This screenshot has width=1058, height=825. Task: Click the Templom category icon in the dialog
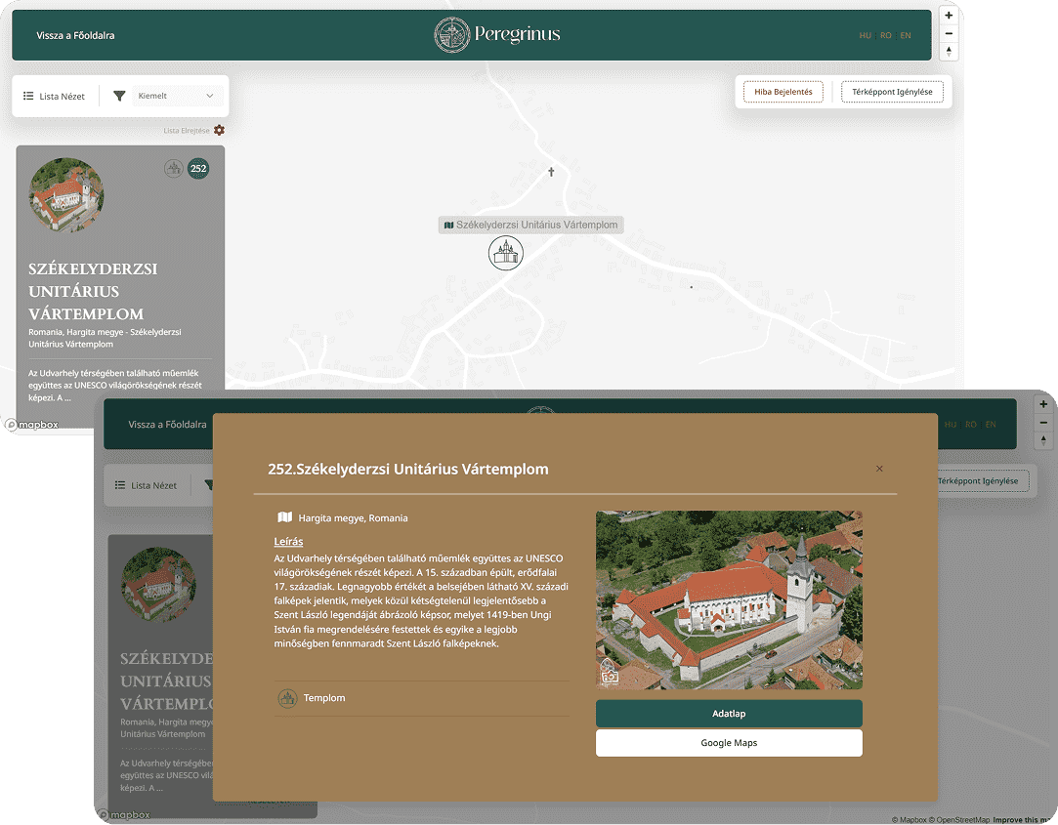pos(287,698)
